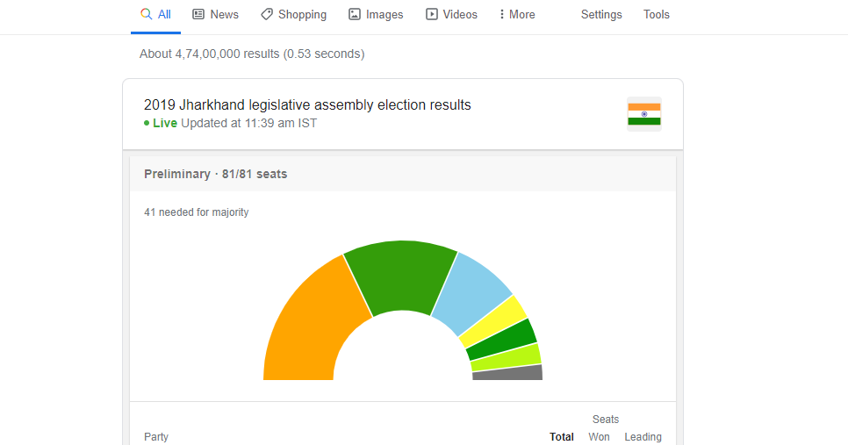Sort by Total seats column
This screenshot has width=848, height=445.
coord(562,437)
